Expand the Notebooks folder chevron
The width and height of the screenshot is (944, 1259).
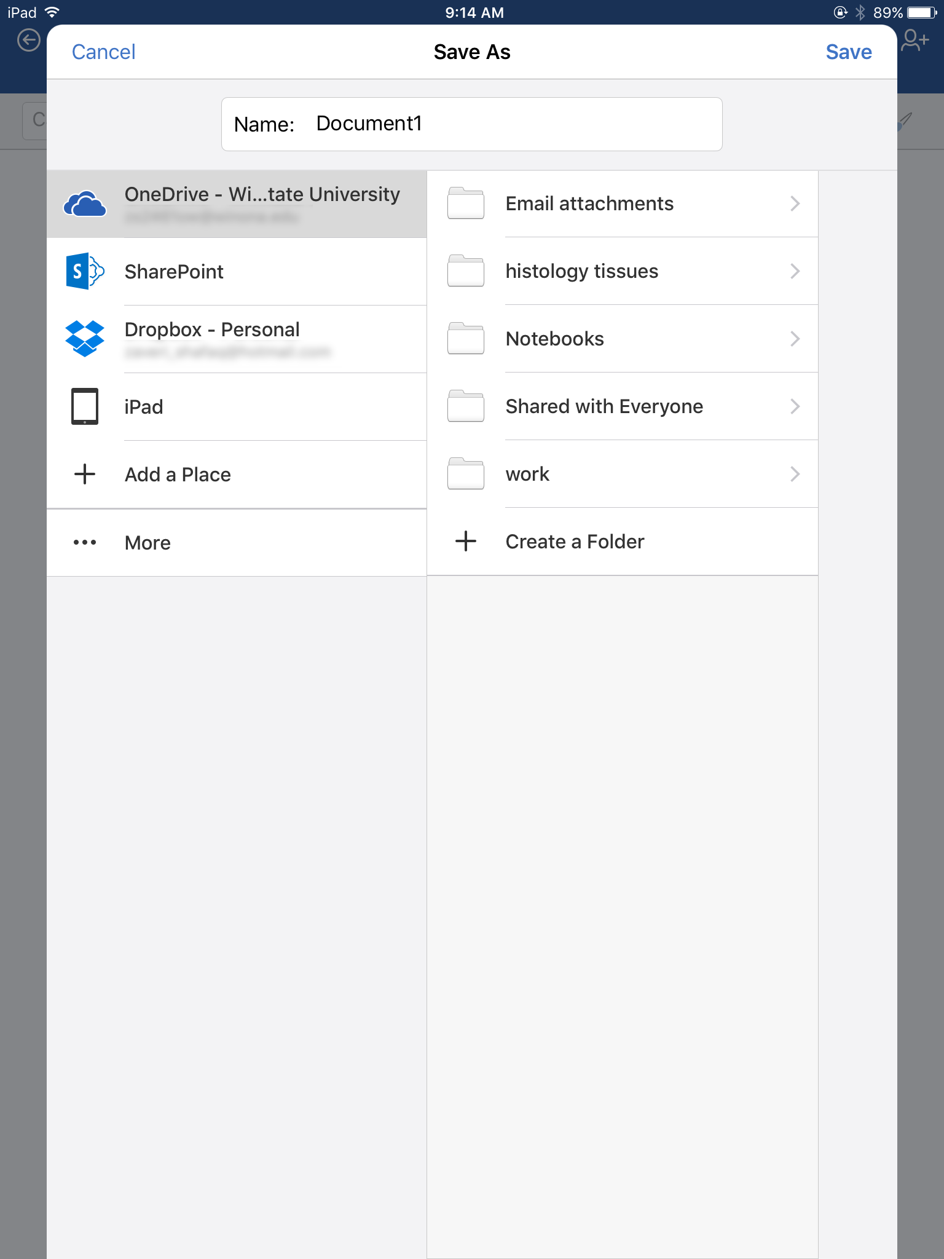(x=795, y=339)
